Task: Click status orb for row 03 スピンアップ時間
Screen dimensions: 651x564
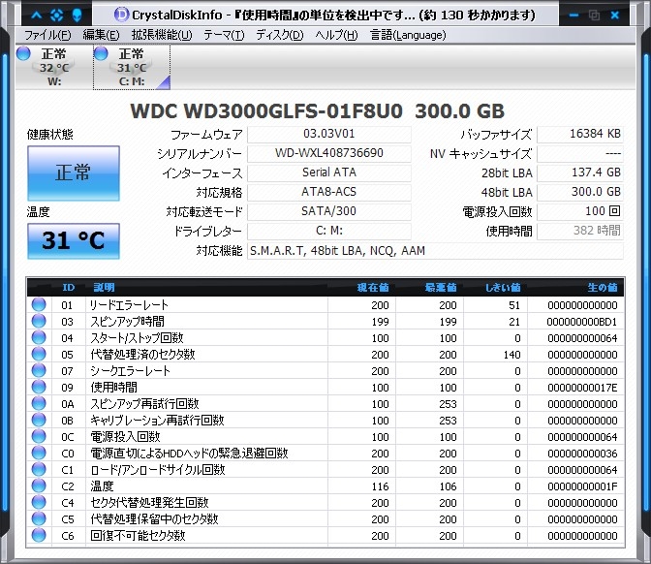Action: [39, 321]
